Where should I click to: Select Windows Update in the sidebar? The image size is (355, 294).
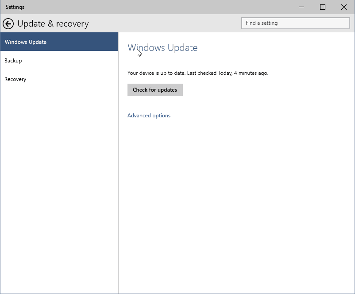[x=59, y=42]
